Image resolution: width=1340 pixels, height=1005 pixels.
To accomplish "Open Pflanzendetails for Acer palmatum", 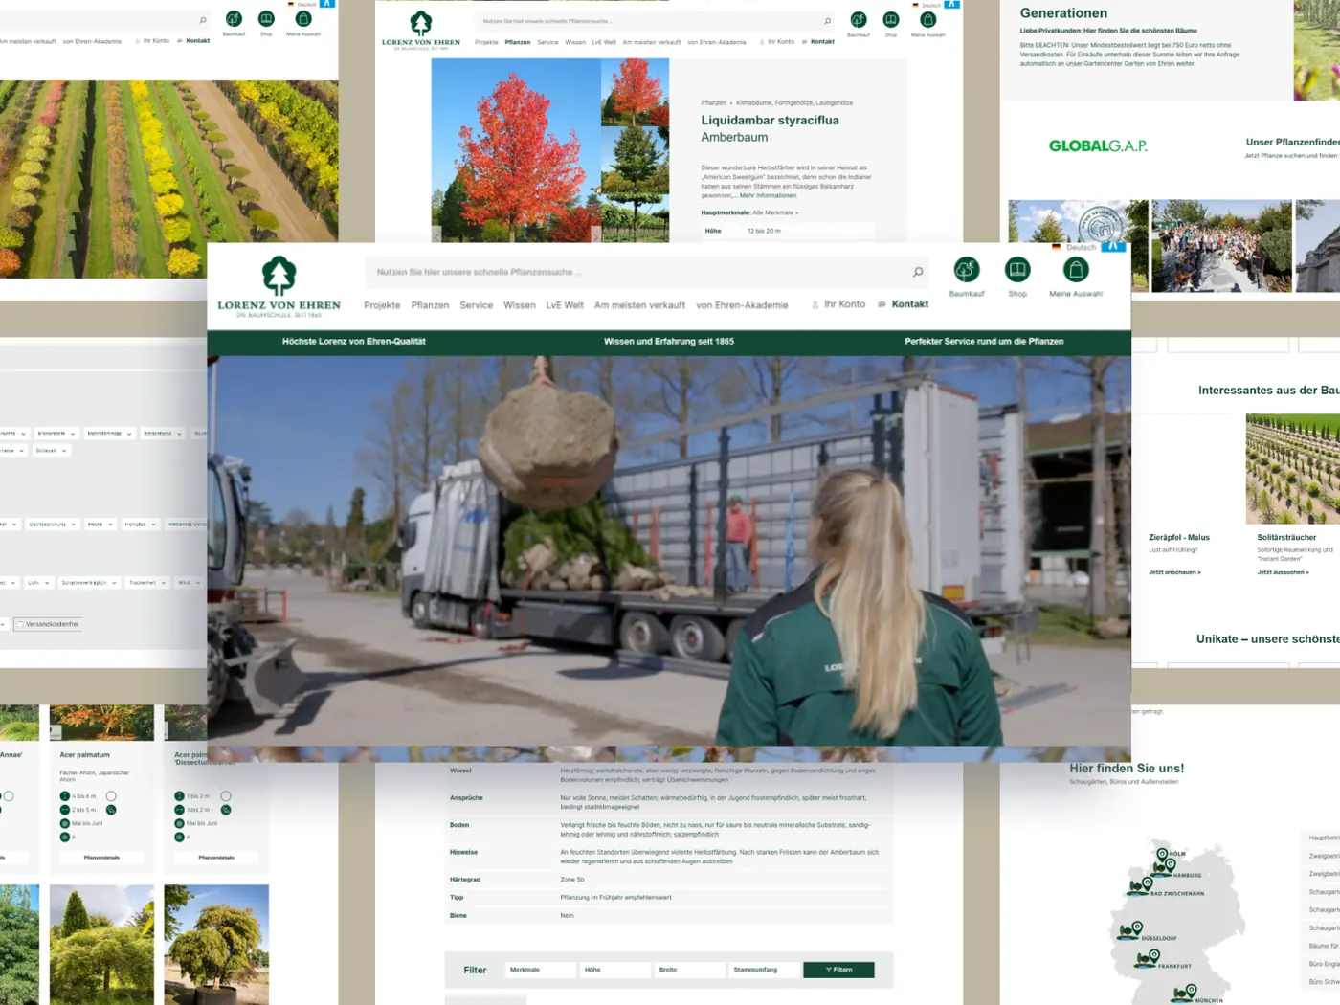I will pos(101,858).
